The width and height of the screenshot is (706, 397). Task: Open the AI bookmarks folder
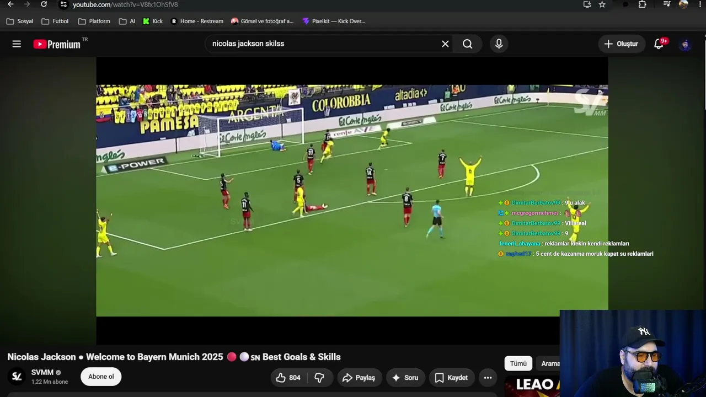click(127, 22)
